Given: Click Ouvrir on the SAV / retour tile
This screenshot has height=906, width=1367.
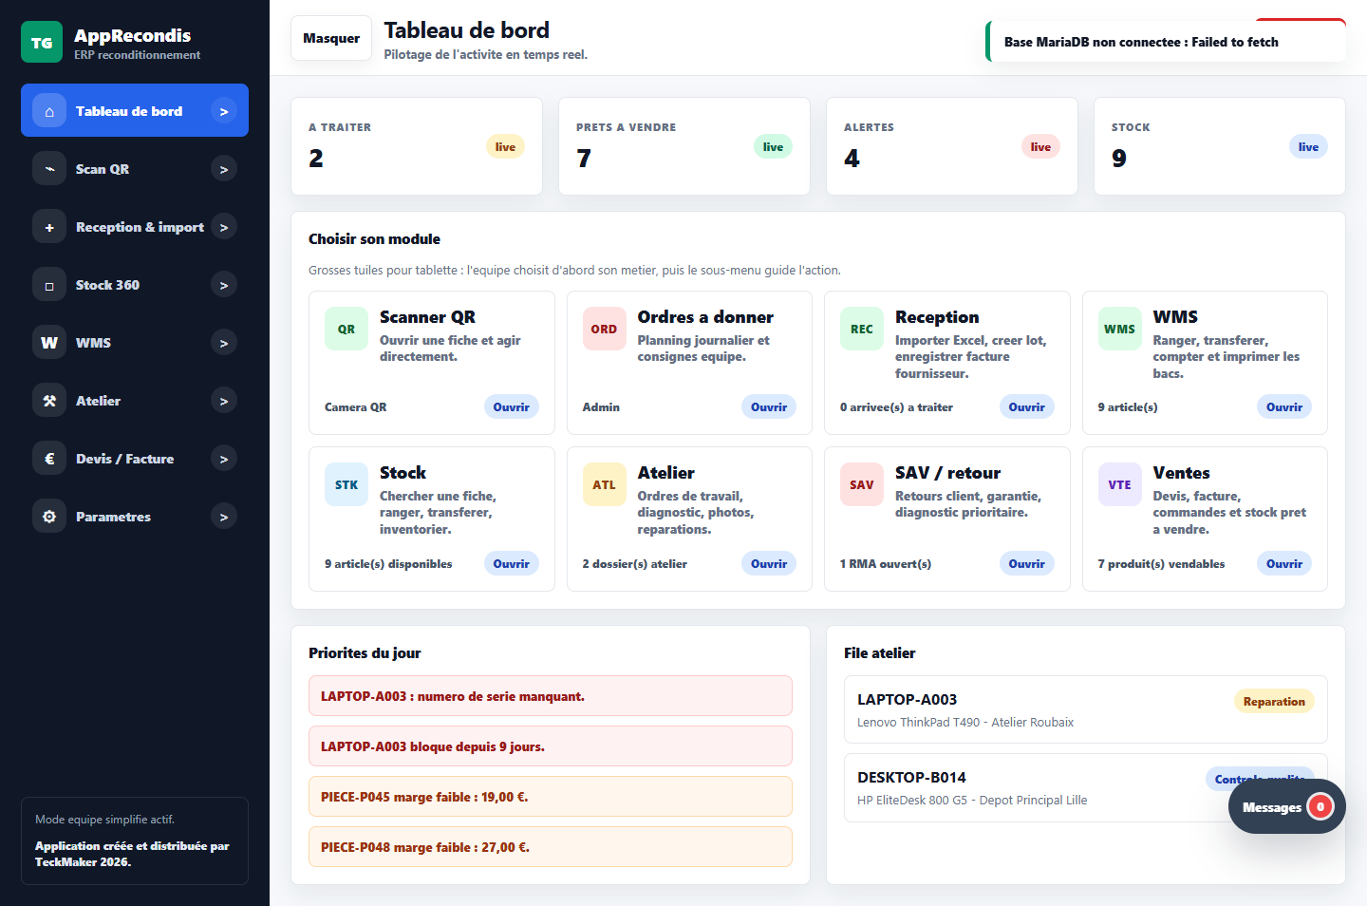Looking at the screenshot, I should point(1026,563).
